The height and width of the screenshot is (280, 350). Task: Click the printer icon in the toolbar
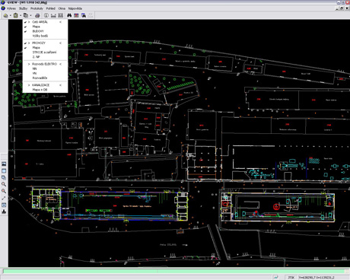tap(37, 15)
